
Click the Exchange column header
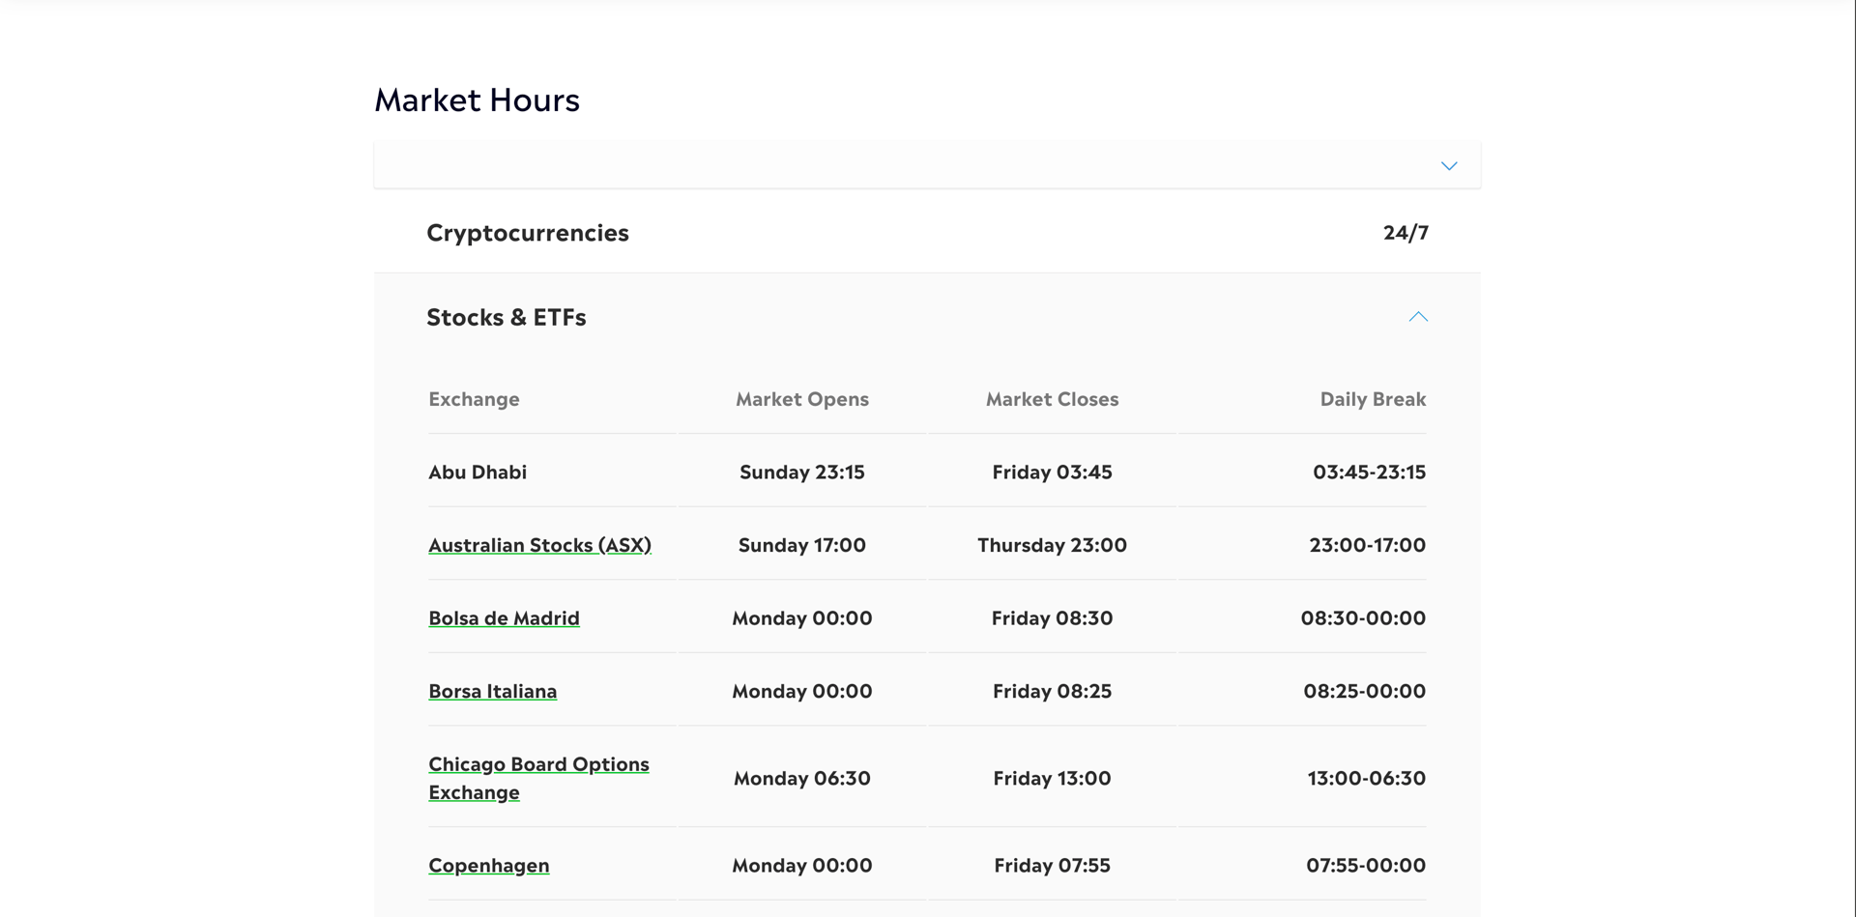point(474,399)
